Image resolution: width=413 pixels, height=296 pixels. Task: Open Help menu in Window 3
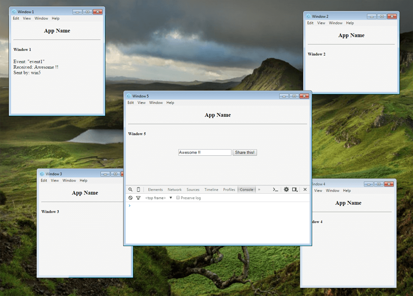83,180
